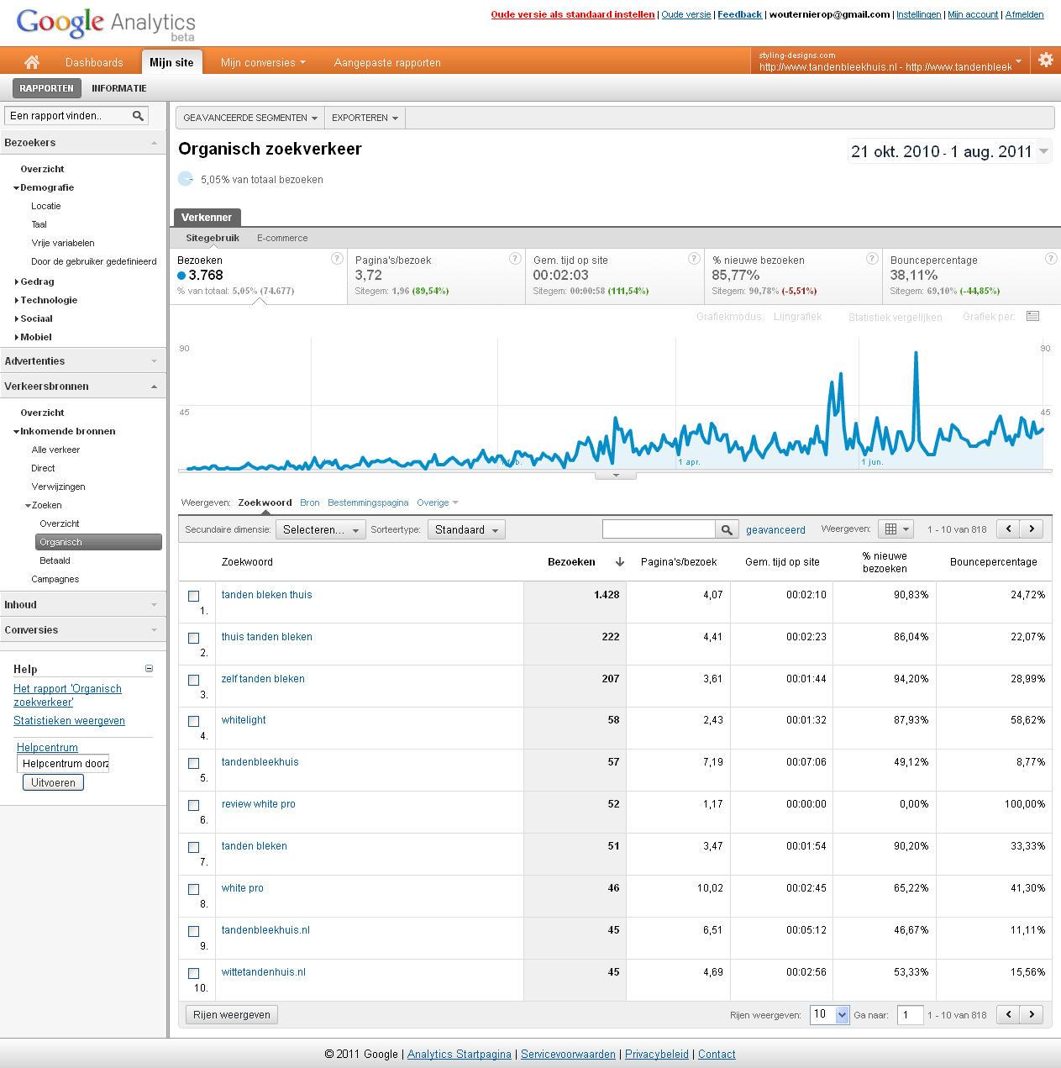Click the Uitvoeren button
1061x1068 pixels.
pos(53,782)
